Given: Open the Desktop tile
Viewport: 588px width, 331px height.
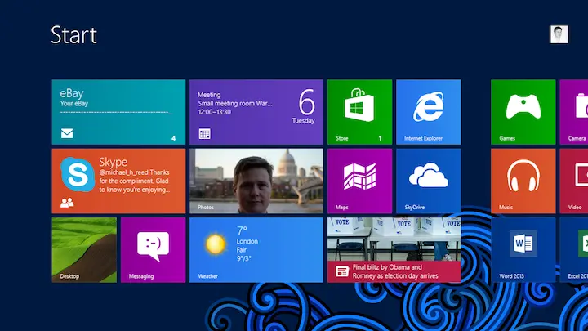Looking at the screenshot, I should pos(84,249).
